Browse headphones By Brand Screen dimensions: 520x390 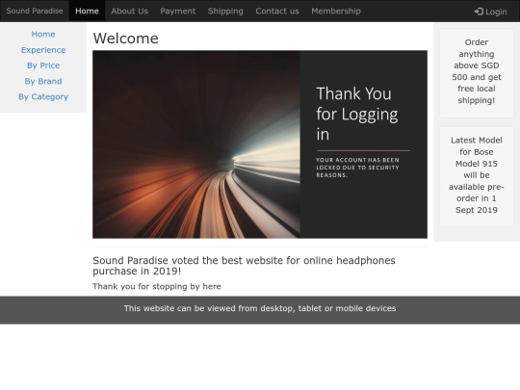tap(43, 81)
